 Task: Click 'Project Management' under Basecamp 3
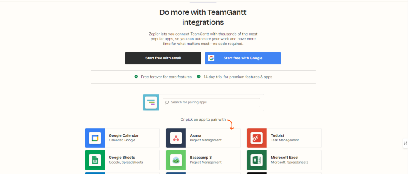(206, 162)
